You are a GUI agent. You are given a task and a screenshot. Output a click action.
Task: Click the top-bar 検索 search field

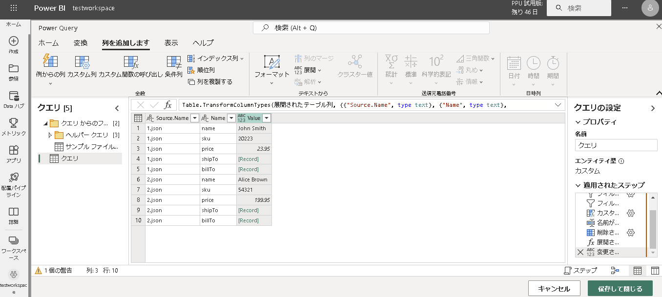pyautogui.click(x=579, y=8)
